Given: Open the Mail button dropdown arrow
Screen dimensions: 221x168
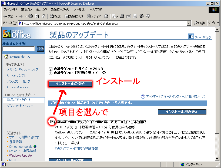Looking at the screenshot, I should 118,16.
